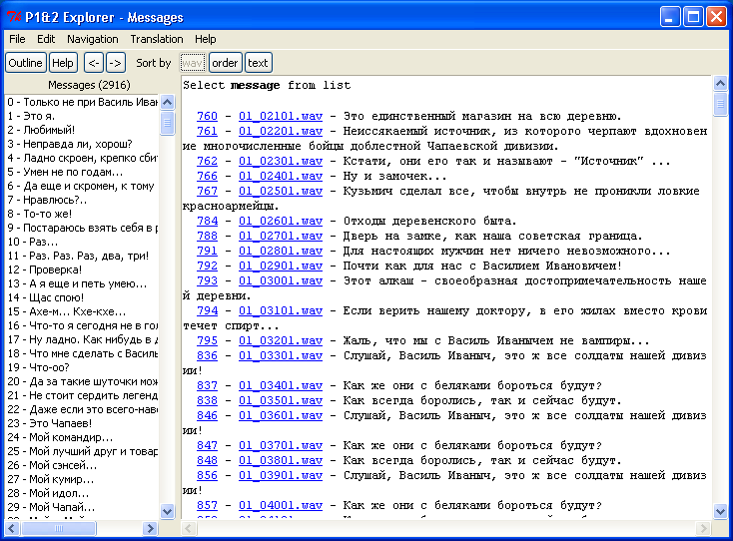The height and width of the screenshot is (541, 733).
Task: Sort messages by text
Action: 258,63
